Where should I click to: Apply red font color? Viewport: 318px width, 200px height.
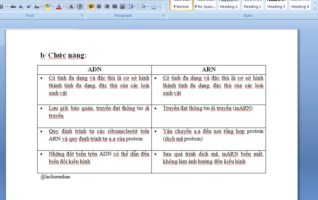click(x=59, y=7)
